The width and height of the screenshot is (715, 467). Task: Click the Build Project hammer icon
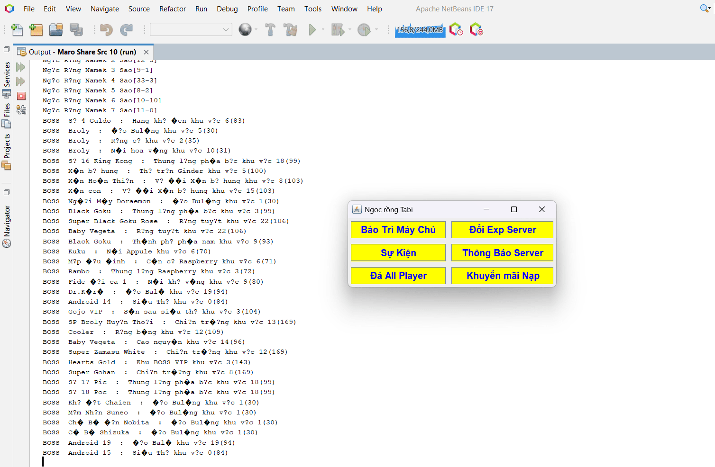[x=270, y=30]
